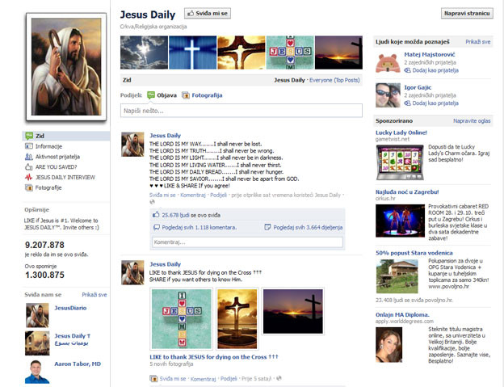The image size is (504, 387).
Task: Click Komentiraj link under first post
Action: point(192,195)
